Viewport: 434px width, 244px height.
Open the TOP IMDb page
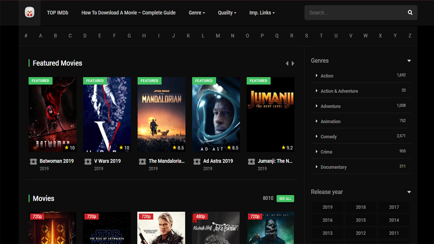tap(57, 13)
